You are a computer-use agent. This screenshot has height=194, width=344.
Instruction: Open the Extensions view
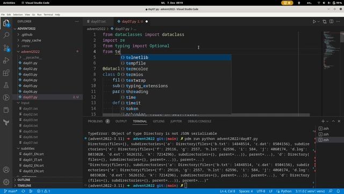pos(6,73)
